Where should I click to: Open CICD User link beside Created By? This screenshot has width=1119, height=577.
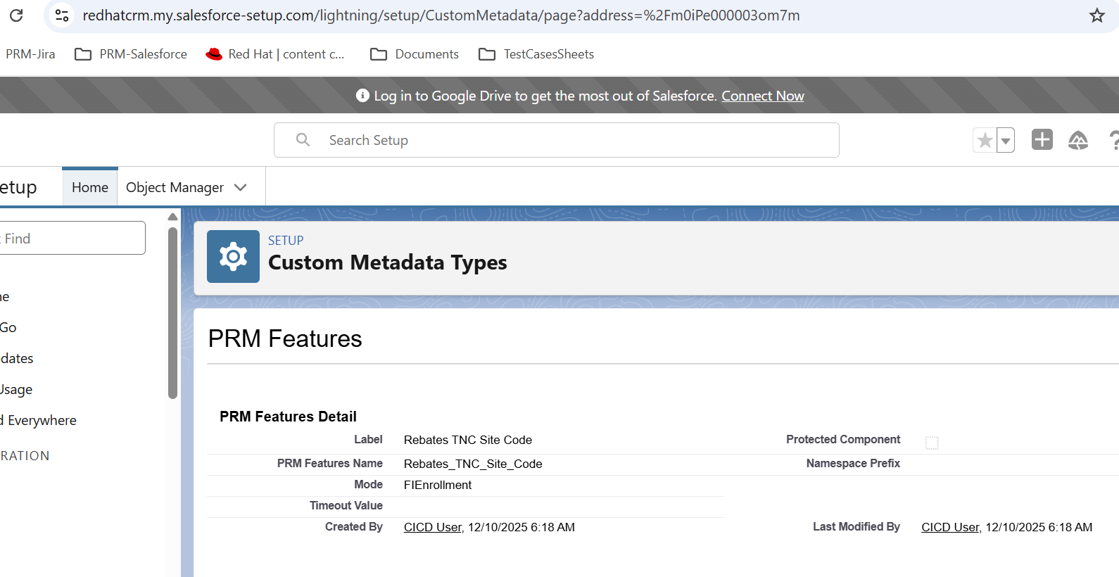point(432,528)
